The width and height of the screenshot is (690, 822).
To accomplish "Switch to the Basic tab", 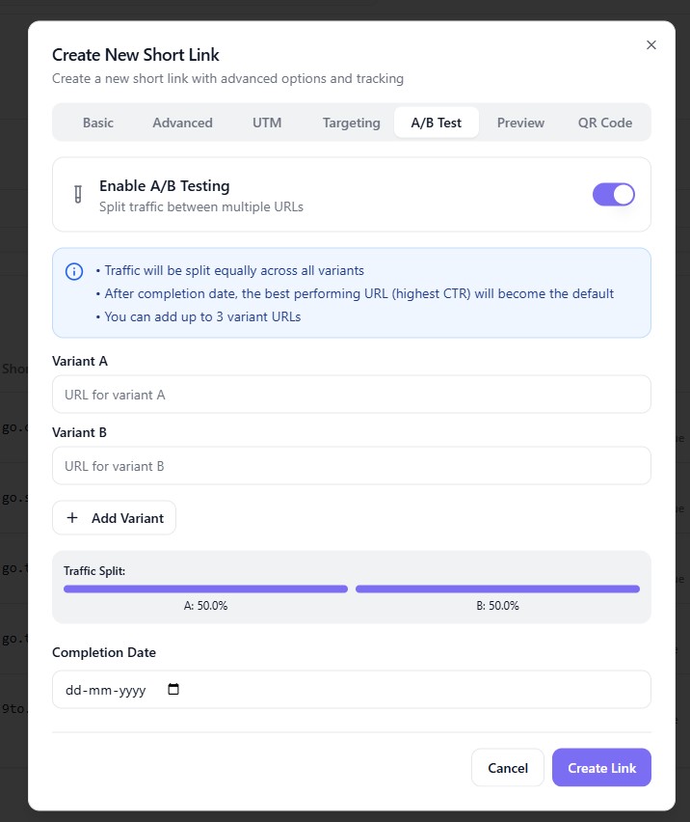I will pos(98,123).
